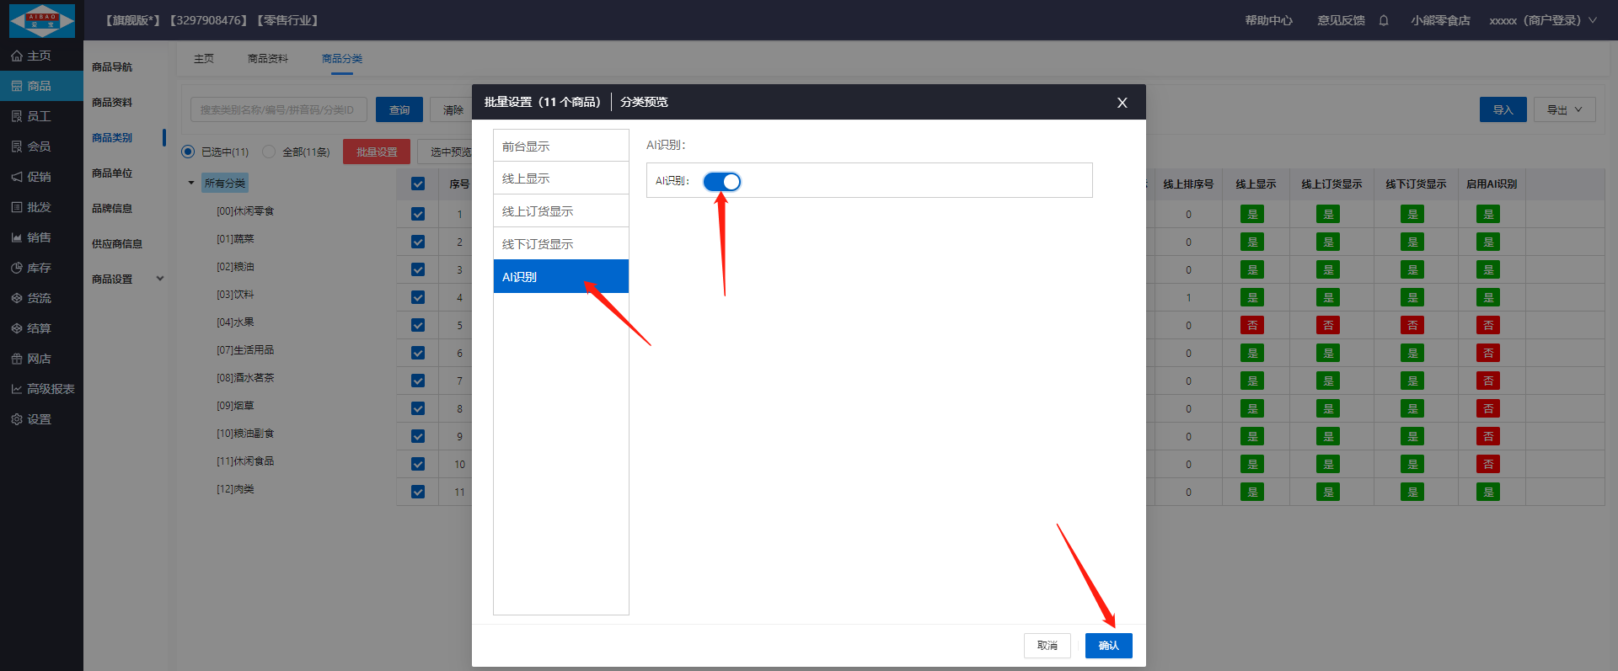Image resolution: width=1618 pixels, height=671 pixels.
Task: Open 供应商信息 in the submenu
Action: click(x=117, y=243)
